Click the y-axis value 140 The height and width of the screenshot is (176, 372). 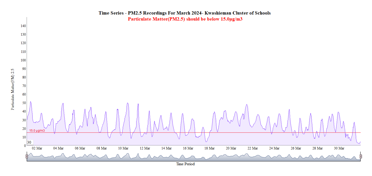[x=23, y=26]
